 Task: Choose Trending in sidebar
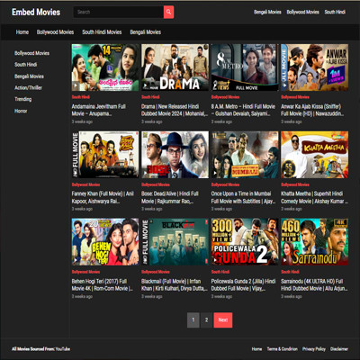pyautogui.click(x=23, y=99)
